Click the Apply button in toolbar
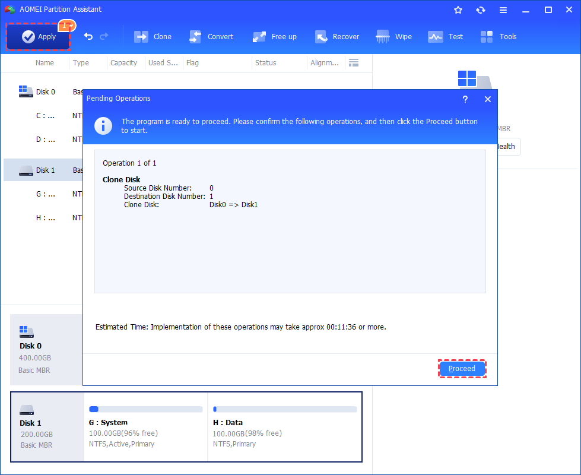The height and width of the screenshot is (475, 581). (x=38, y=36)
